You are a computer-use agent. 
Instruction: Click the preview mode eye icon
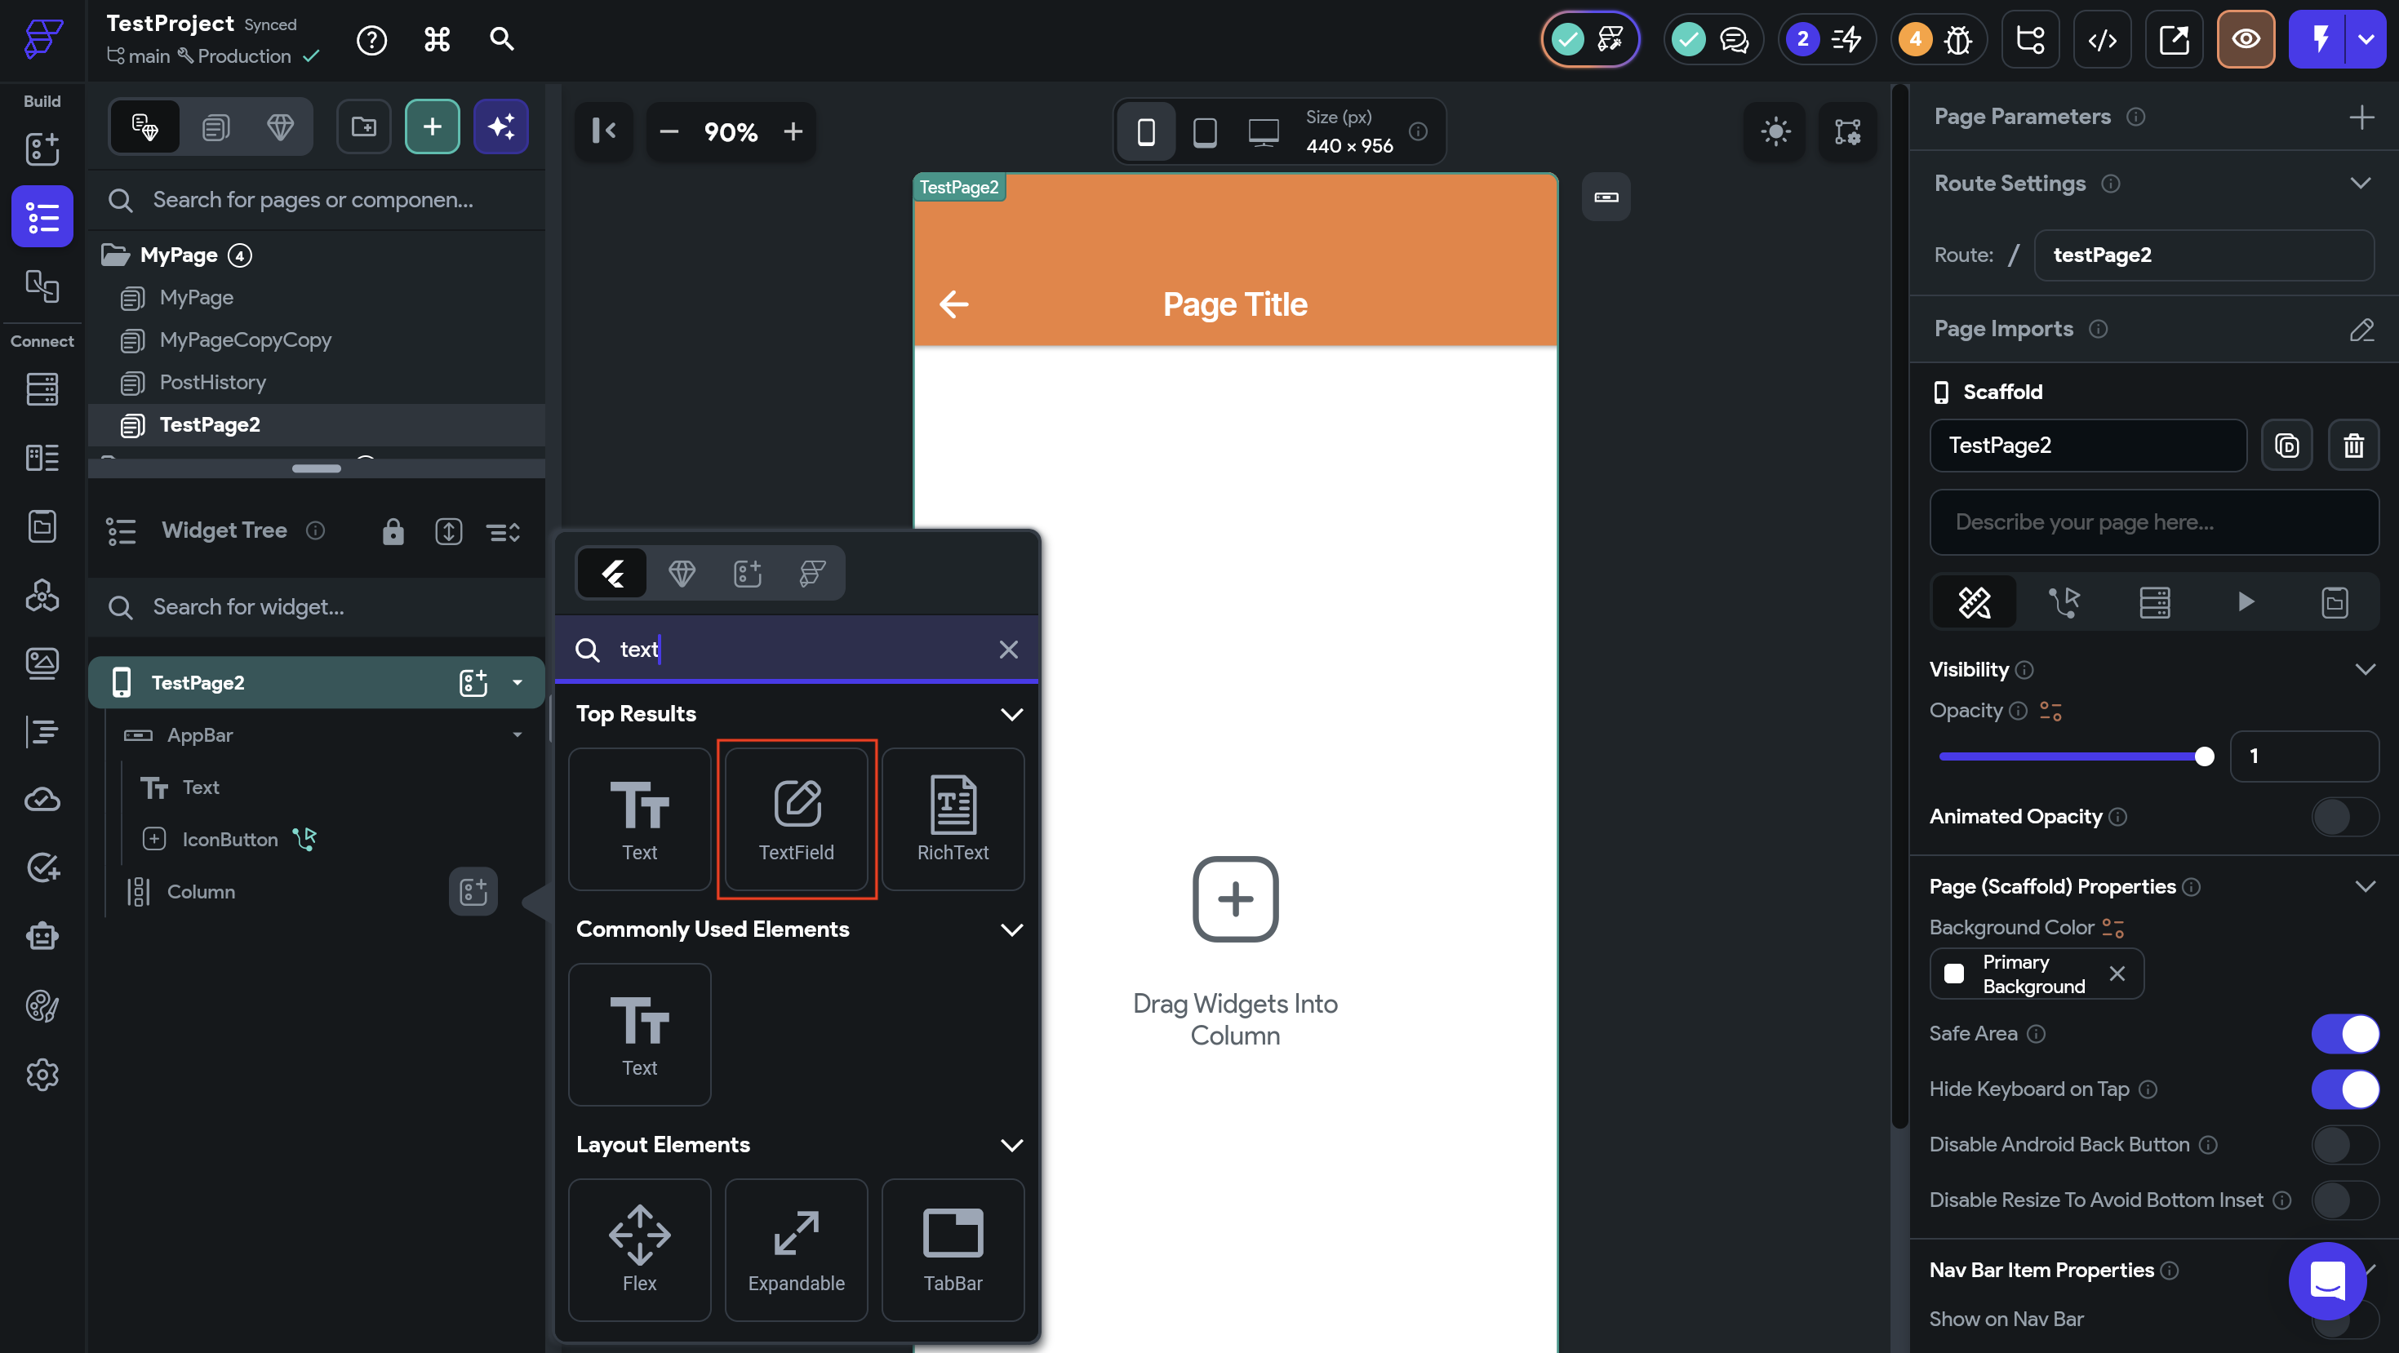[x=2246, y=39]
